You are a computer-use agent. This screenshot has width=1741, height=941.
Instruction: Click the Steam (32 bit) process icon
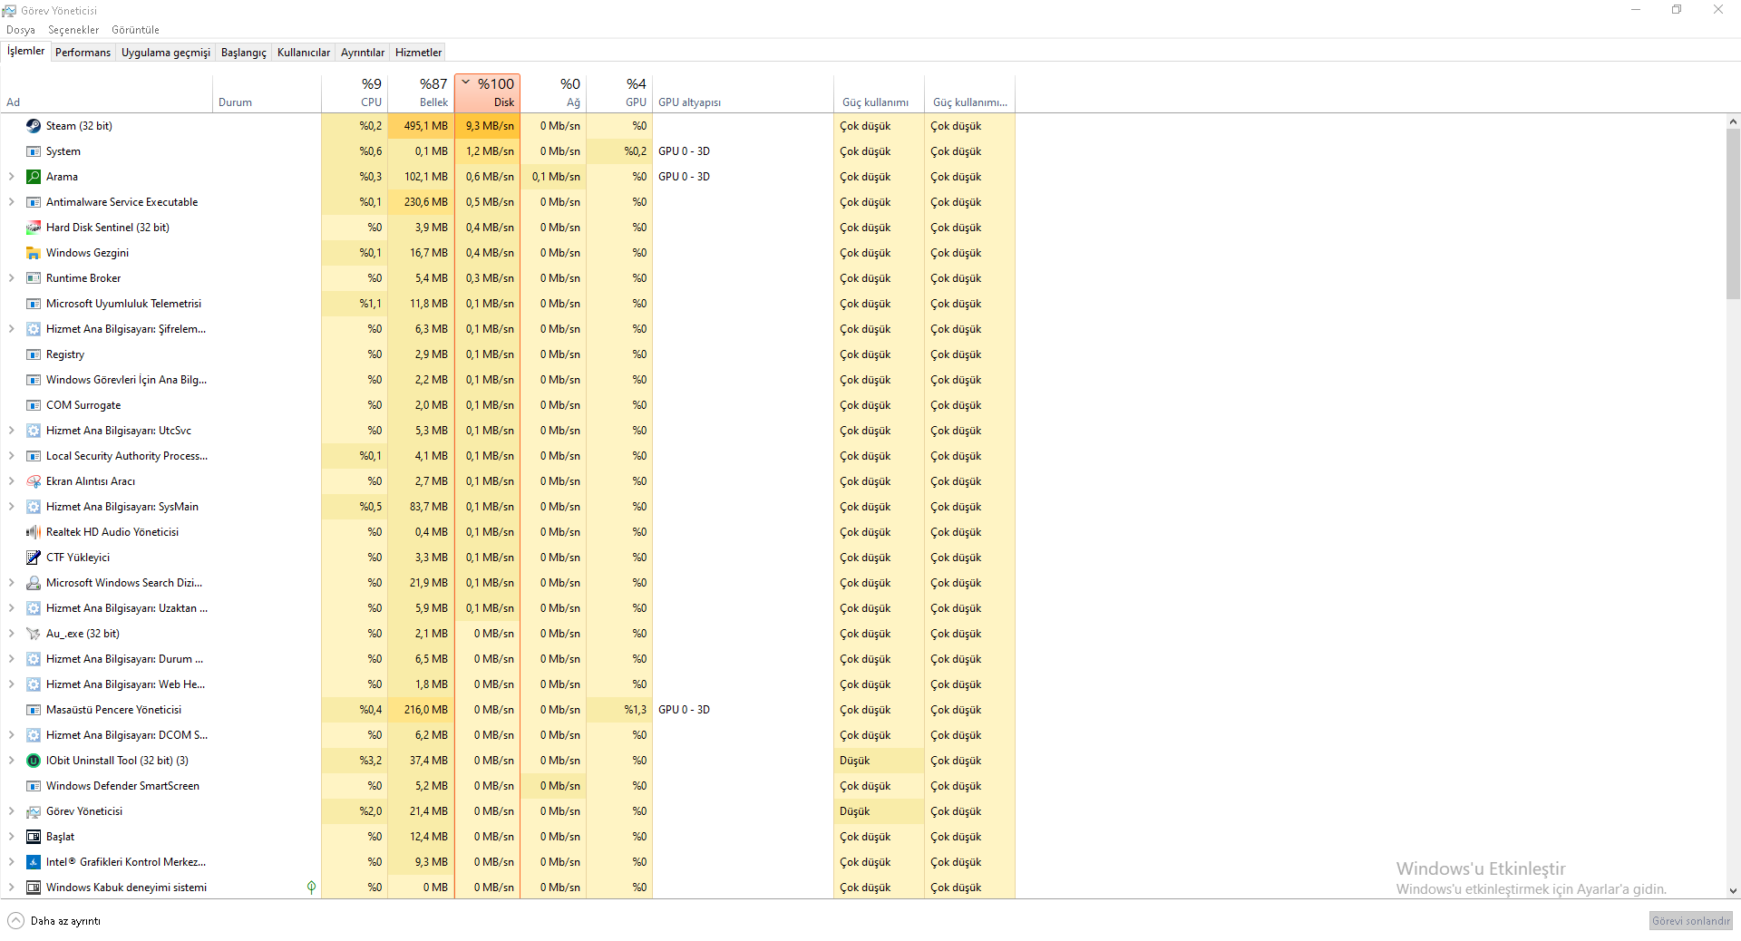click(x=34, y=126)
